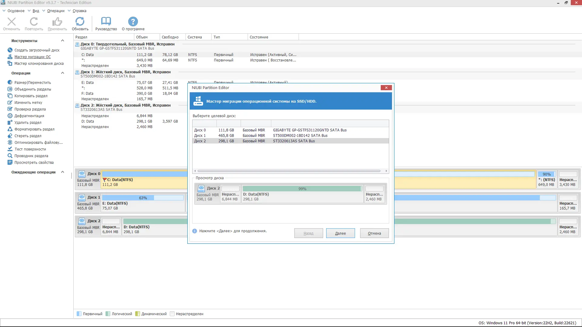Select Диск 0 row as target disk

pos(270,130)
